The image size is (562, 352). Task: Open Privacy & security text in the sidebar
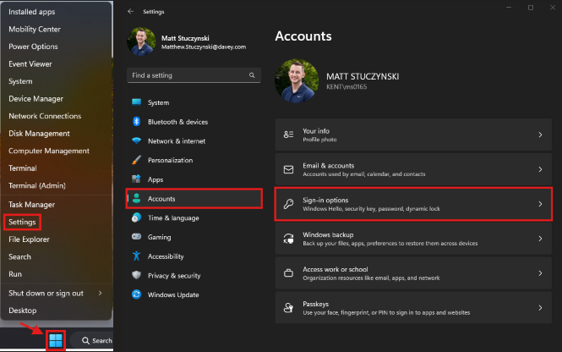(x=174, y=276)
